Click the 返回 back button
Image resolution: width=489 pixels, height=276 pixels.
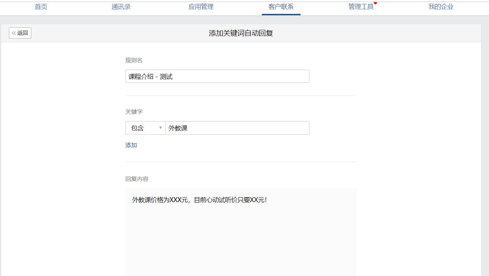(20, 33)
